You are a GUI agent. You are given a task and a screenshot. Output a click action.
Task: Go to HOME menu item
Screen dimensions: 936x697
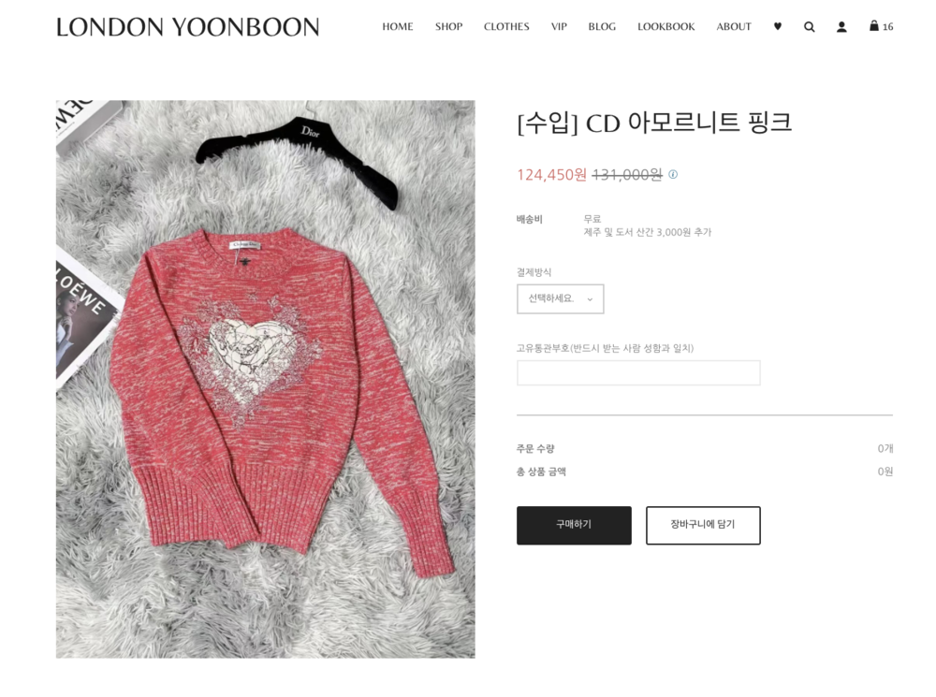tap(398, 27)
